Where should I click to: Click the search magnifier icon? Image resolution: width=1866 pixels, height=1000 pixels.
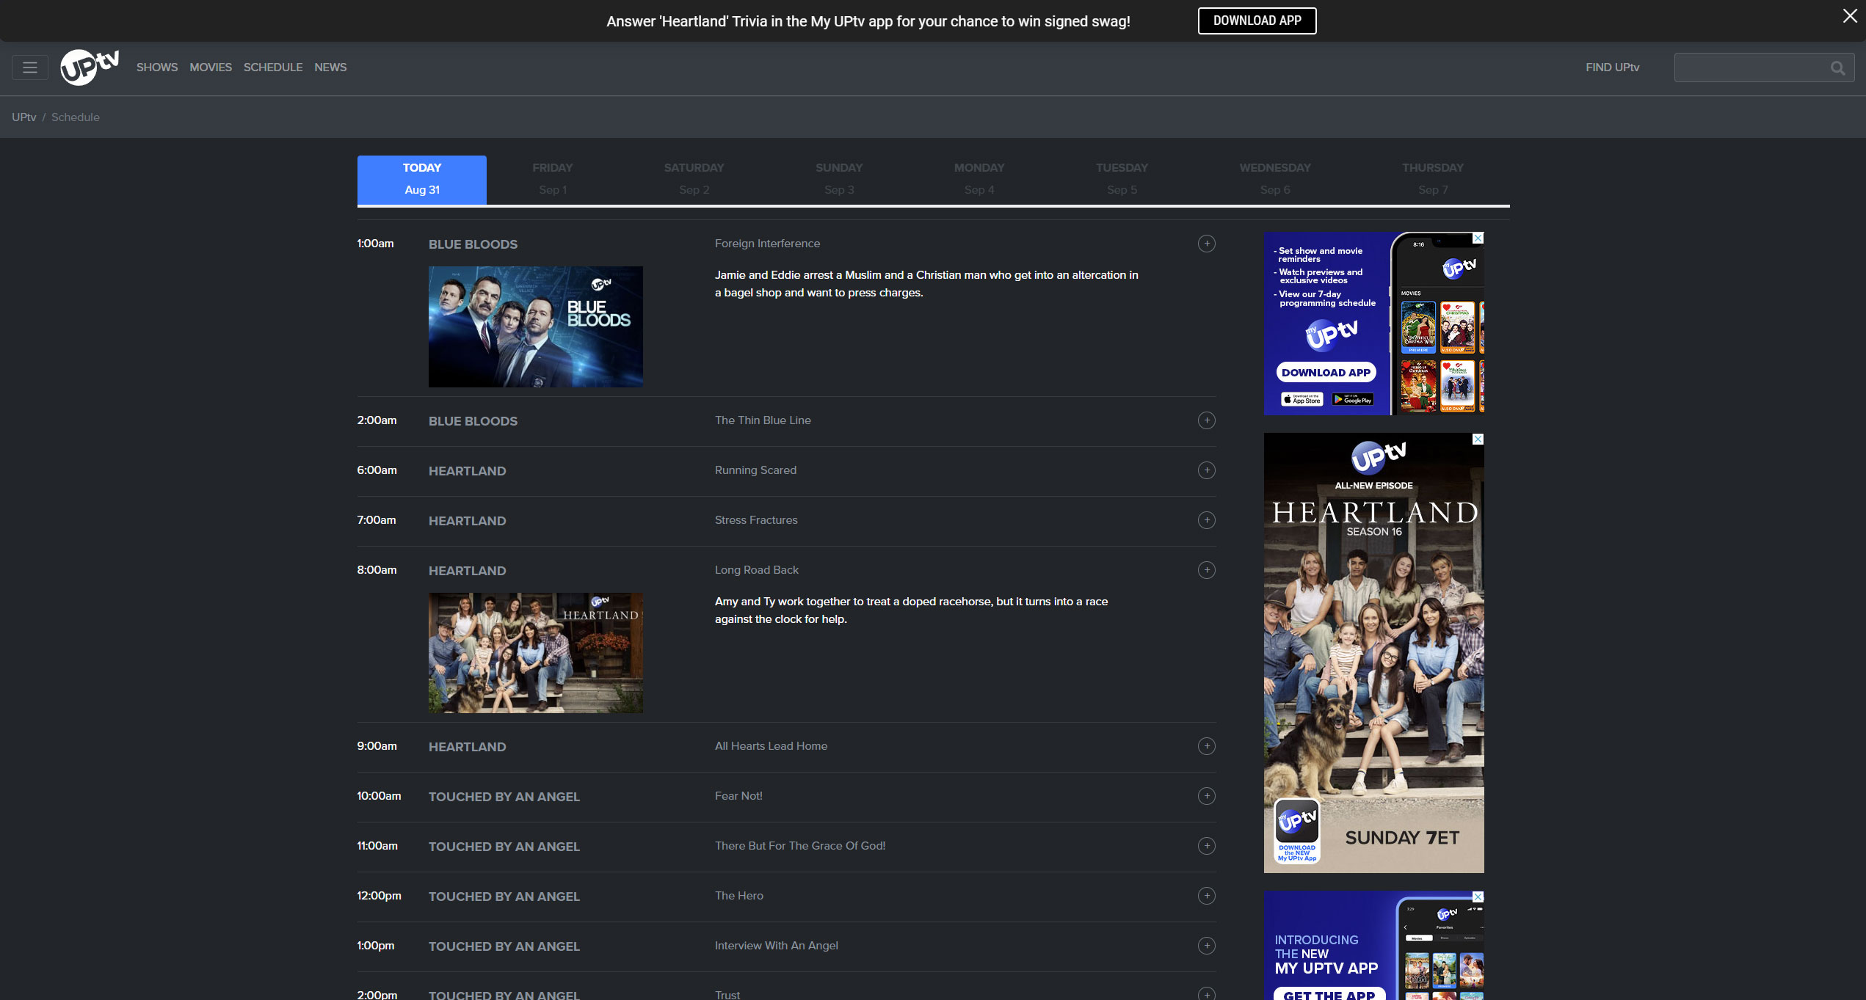pyautogui.click(x=1837, y=67)
